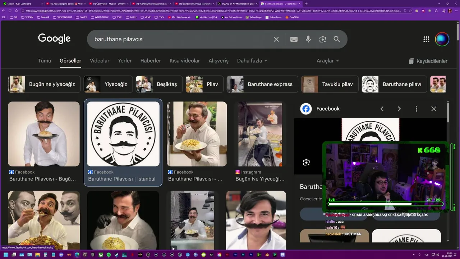This screenshot has height=259, width=460.
Task: Filter by the Yiyeceğiz chip
Action: 108,84
